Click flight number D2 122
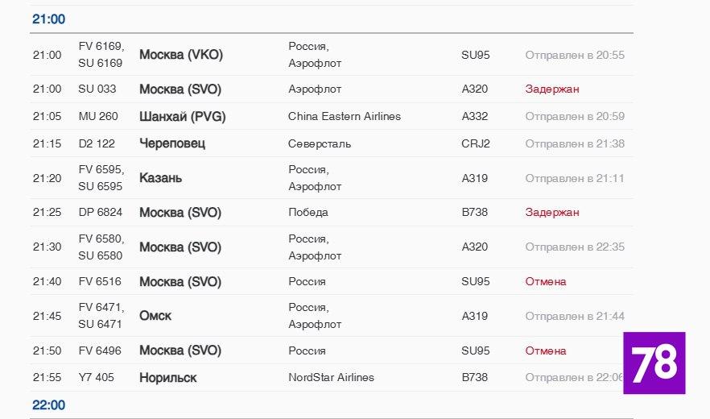710x419 pixels. click(97, 143)
